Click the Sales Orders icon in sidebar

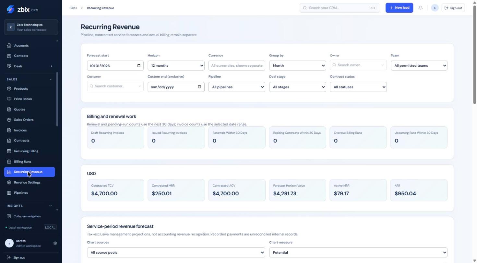[9, 120]
